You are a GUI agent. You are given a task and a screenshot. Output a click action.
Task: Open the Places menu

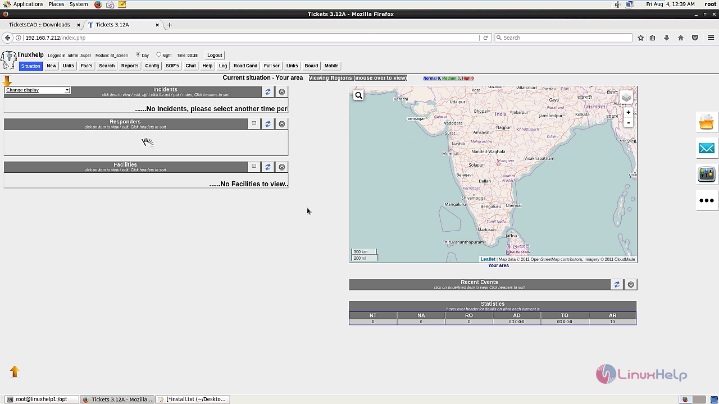tap(56, 4)
